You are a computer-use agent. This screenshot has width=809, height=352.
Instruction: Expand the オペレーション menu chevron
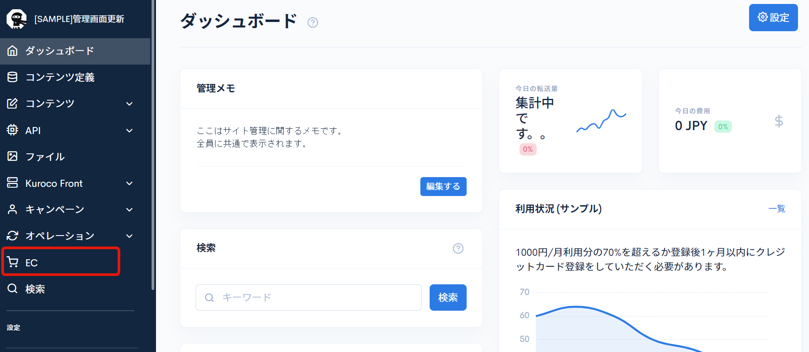point(130,236)
